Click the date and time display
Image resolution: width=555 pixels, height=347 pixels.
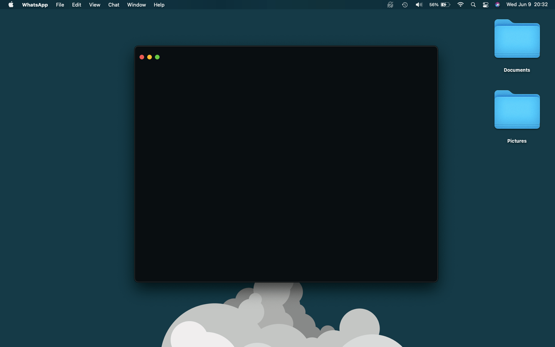[527, 5]
